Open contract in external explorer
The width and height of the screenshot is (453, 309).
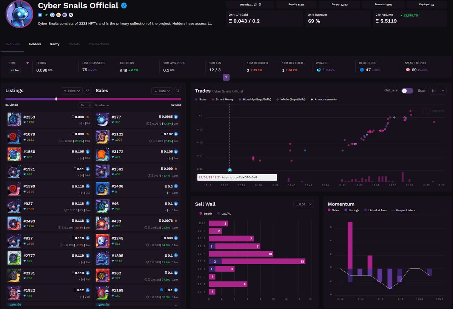click(260, 5)
